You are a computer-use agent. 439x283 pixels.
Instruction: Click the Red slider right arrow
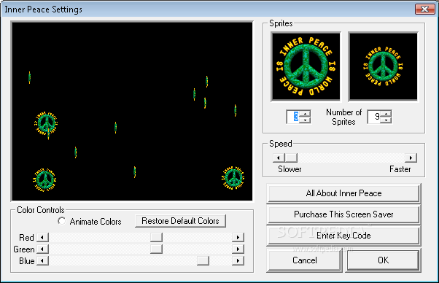click(238, 237)
